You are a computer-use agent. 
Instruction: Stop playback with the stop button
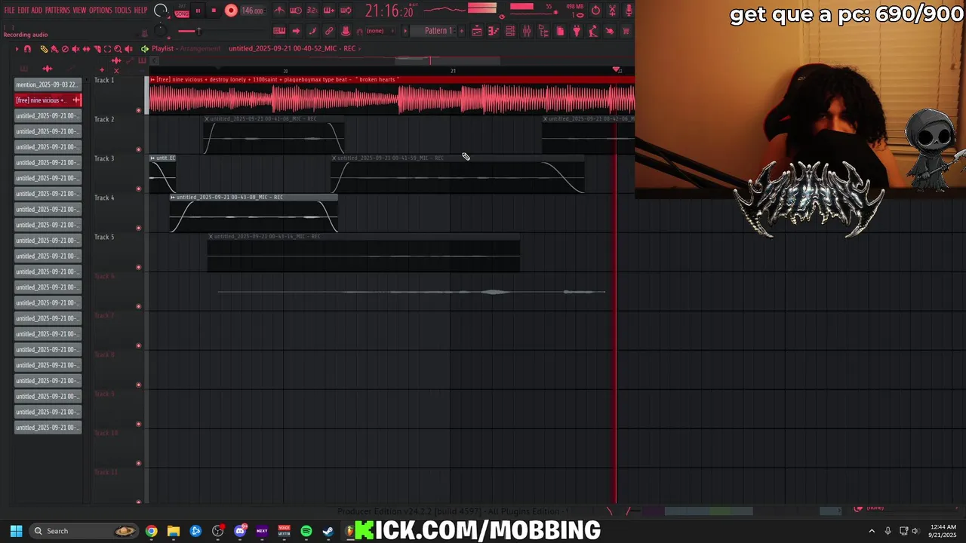(x=214, y=11)
